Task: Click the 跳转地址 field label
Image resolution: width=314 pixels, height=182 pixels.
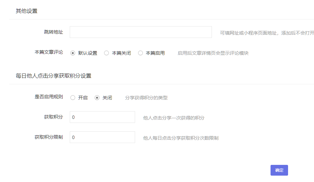Action: (x=54, y=32)
